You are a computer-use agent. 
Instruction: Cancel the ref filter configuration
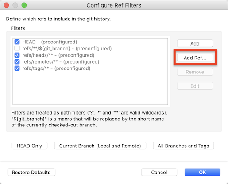pyautogui.click(x=159, y=172)
